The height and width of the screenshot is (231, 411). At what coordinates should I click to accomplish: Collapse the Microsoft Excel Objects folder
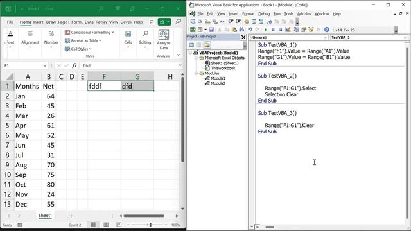coord(196,58)
